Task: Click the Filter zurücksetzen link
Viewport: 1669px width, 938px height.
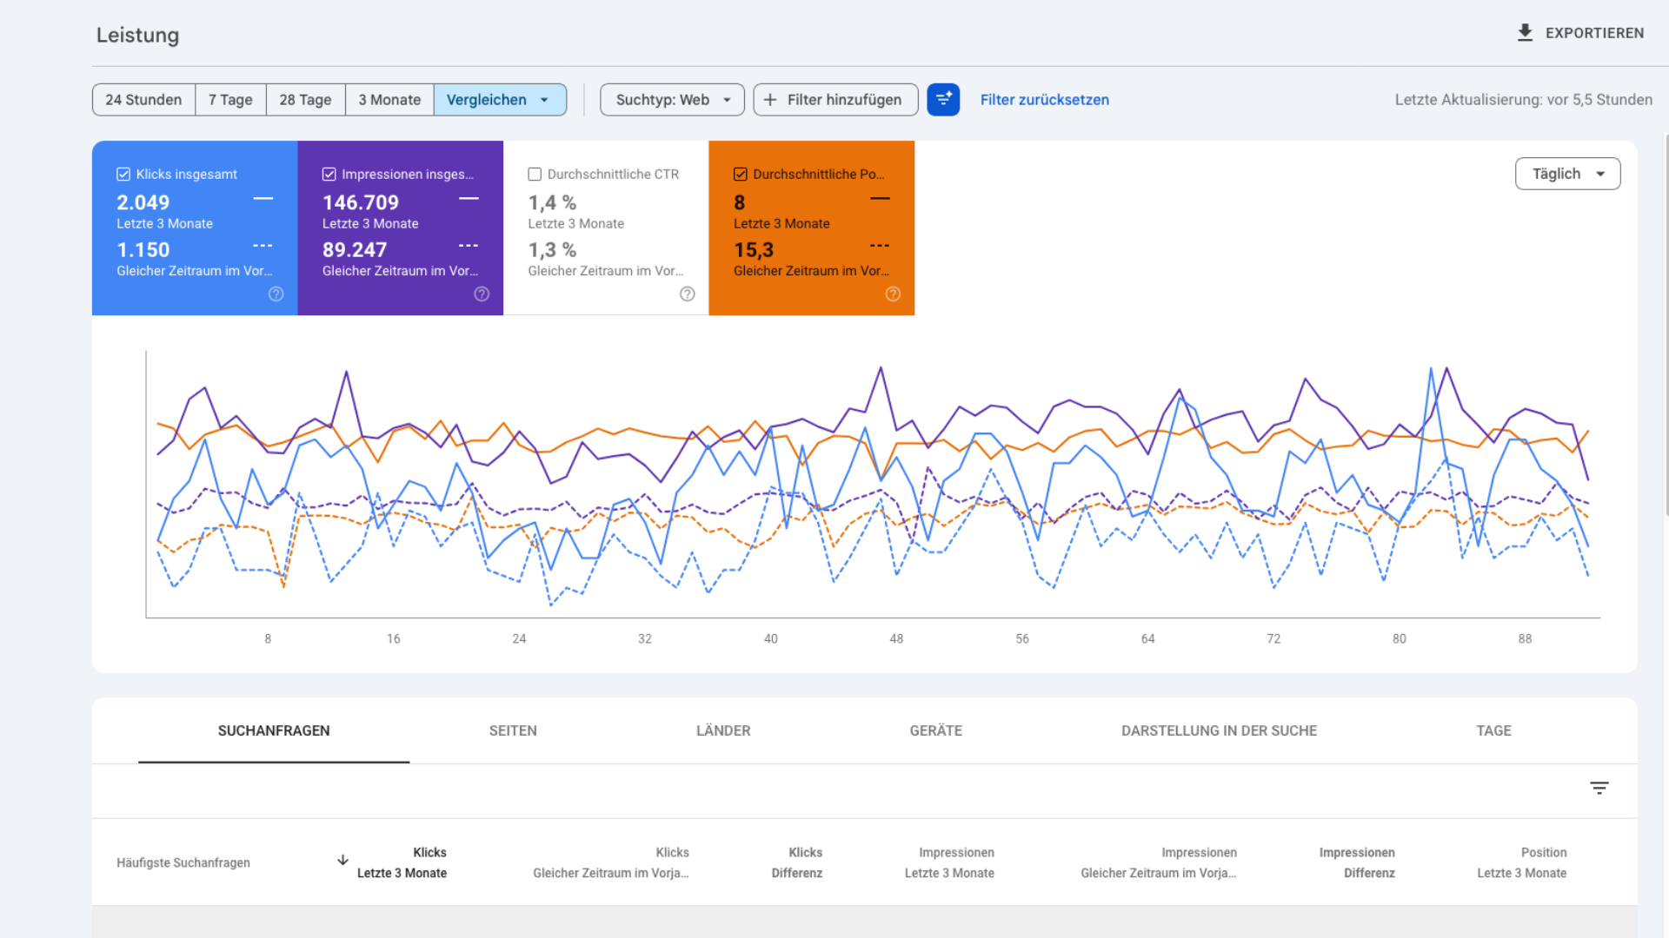Action: (x=1044, y=99)
